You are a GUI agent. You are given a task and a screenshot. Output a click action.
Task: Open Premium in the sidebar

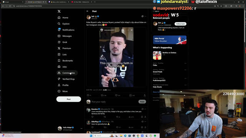click(x=64, y=48)
